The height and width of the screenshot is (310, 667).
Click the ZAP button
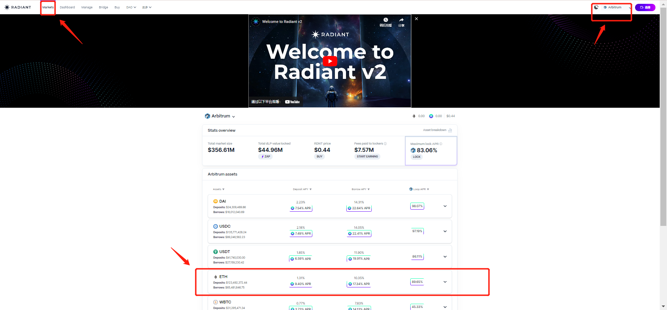(x=265, y=157)
